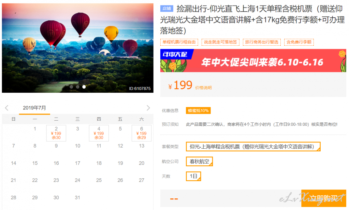Image resolution: width=349 pixels, height=210 pixels.
Task: Click calendar date 28
Action: pyautogui.click(x=14, y=197)
